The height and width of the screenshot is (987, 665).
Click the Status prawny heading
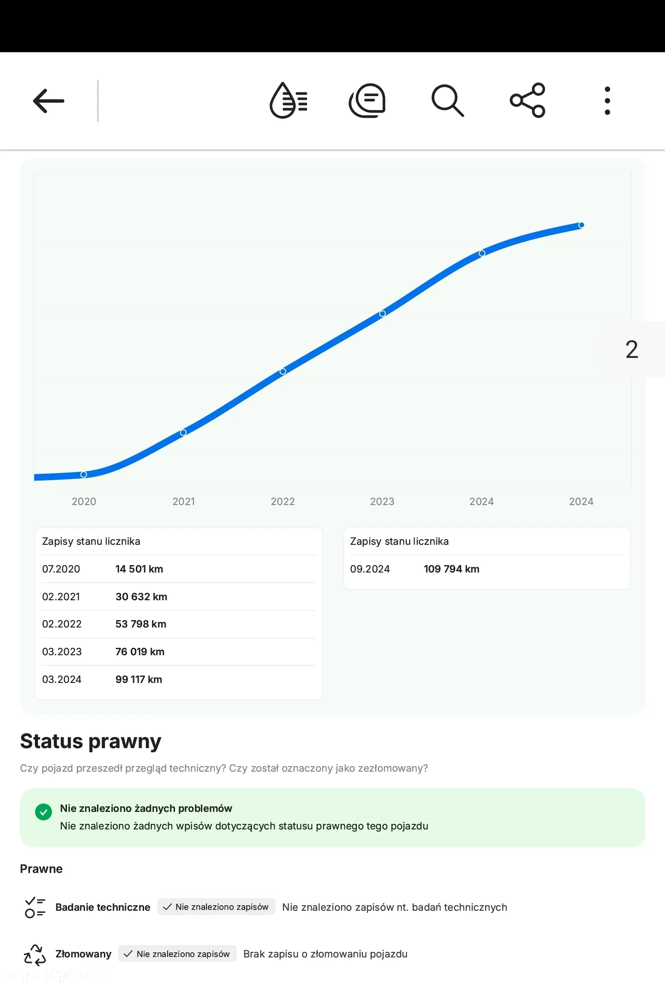91,741
